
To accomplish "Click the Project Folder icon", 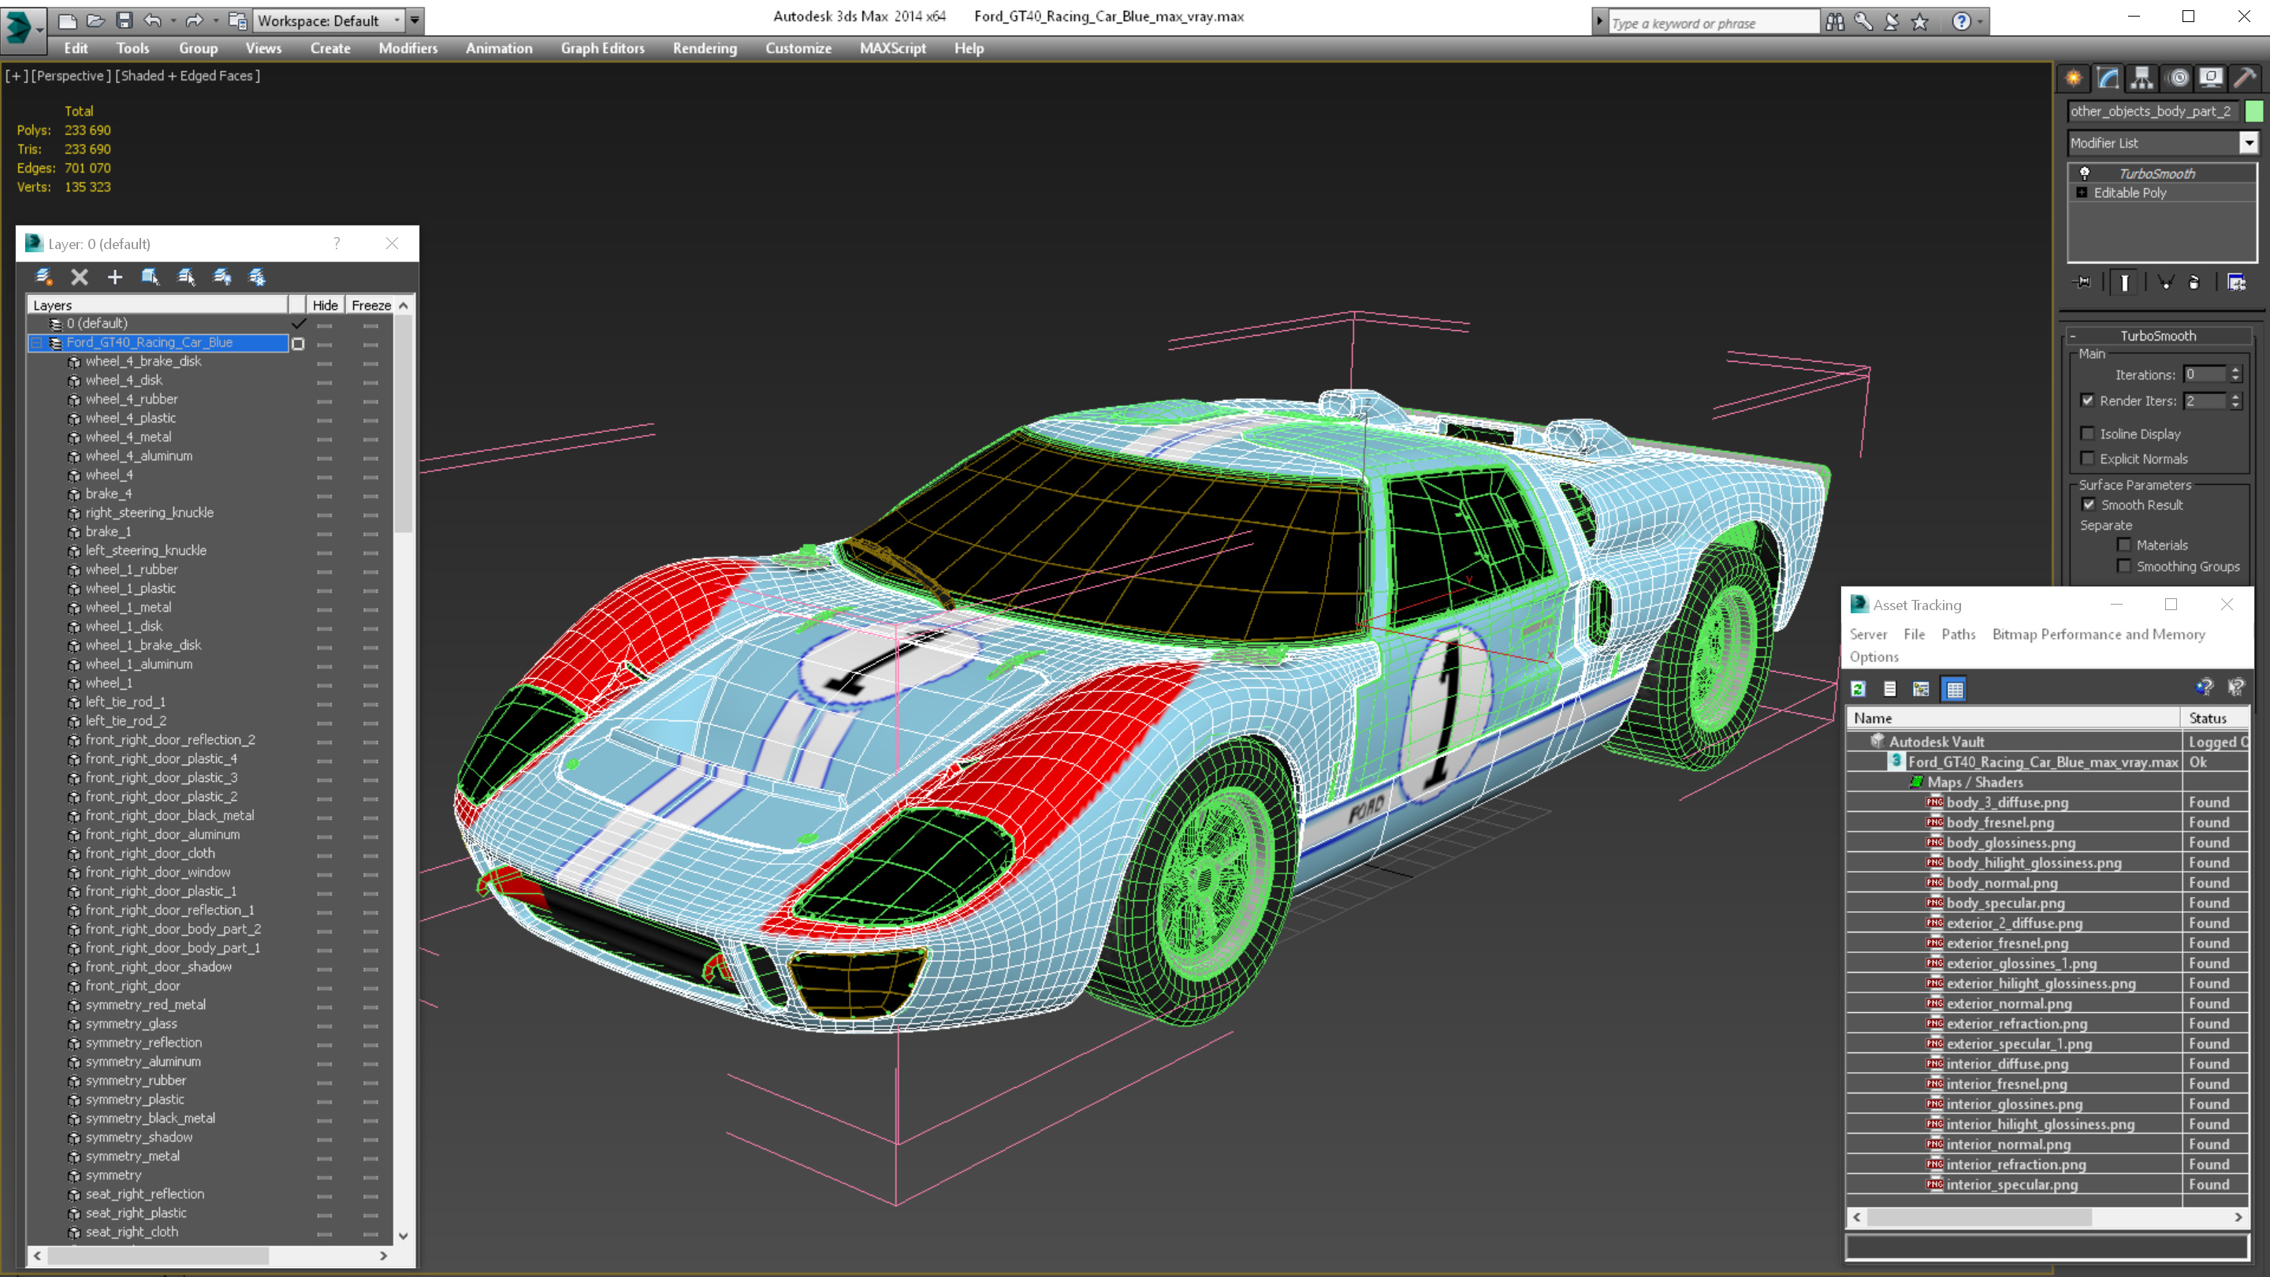I will tap(237, 20).
